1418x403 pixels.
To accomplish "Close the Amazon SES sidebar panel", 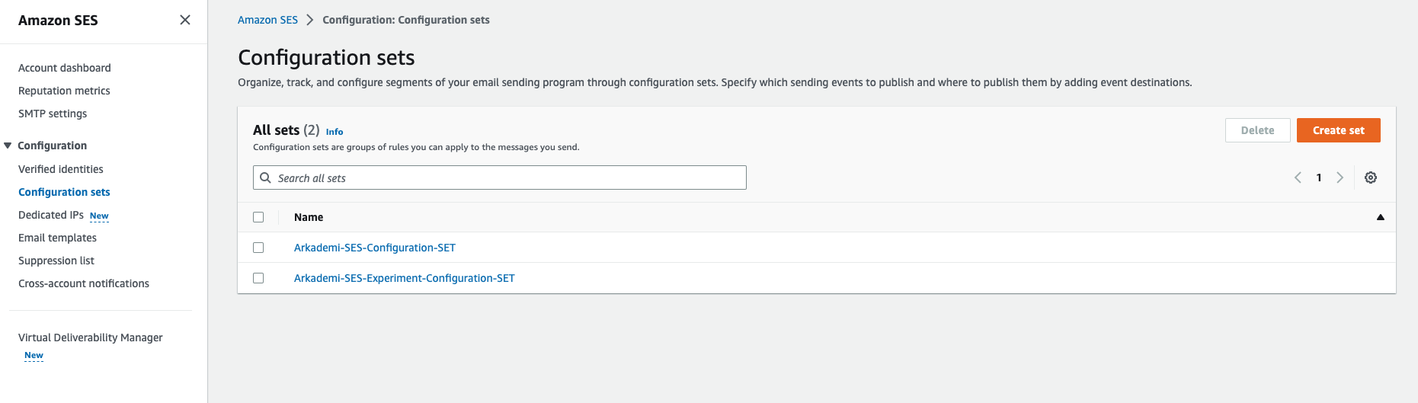I will coord(185,20).
